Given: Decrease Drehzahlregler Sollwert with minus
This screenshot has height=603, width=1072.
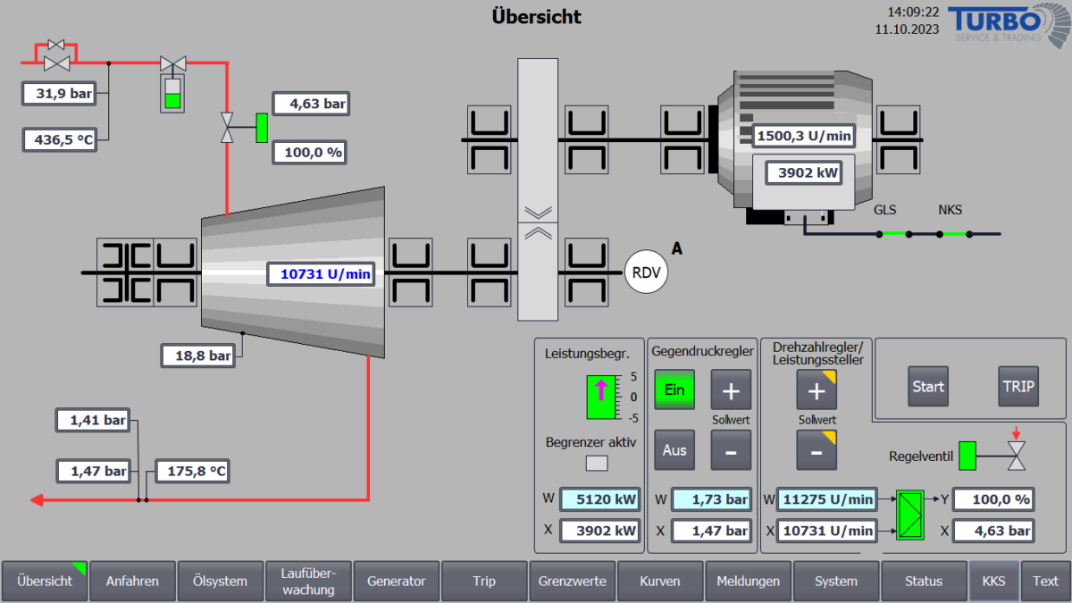Looking at the screenshot, I should (x=817, y=450).
